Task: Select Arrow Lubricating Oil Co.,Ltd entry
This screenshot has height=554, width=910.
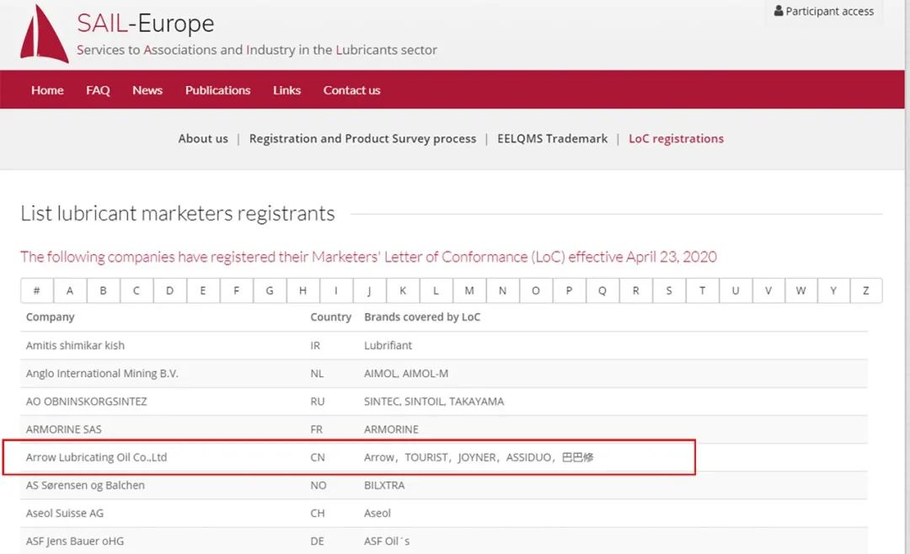Action: pyautogui.click(x=96, y=457)
